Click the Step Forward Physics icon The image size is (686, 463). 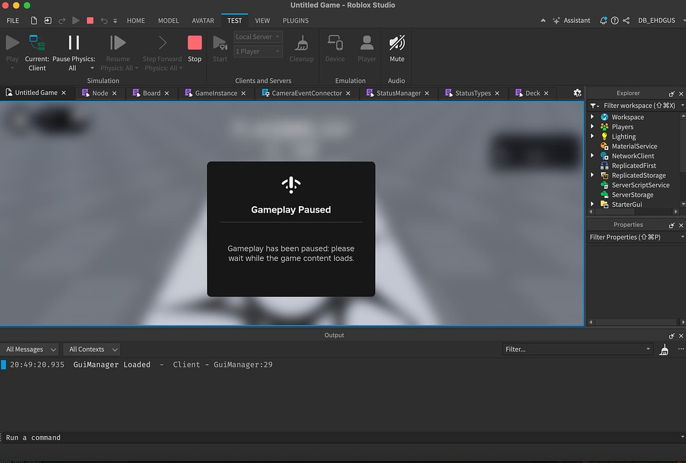[162, 43]
